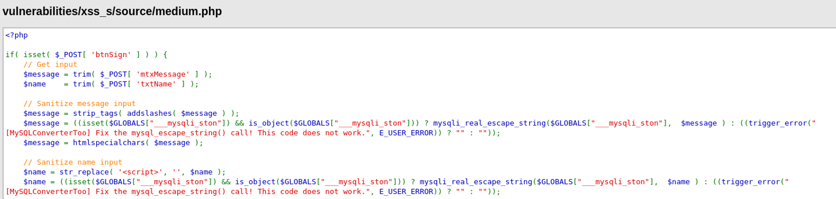Click the file path heading vulnerabilities/xss_s/source/medium.php
Screen dimensions: 836x199
click(x=112, y=11)
